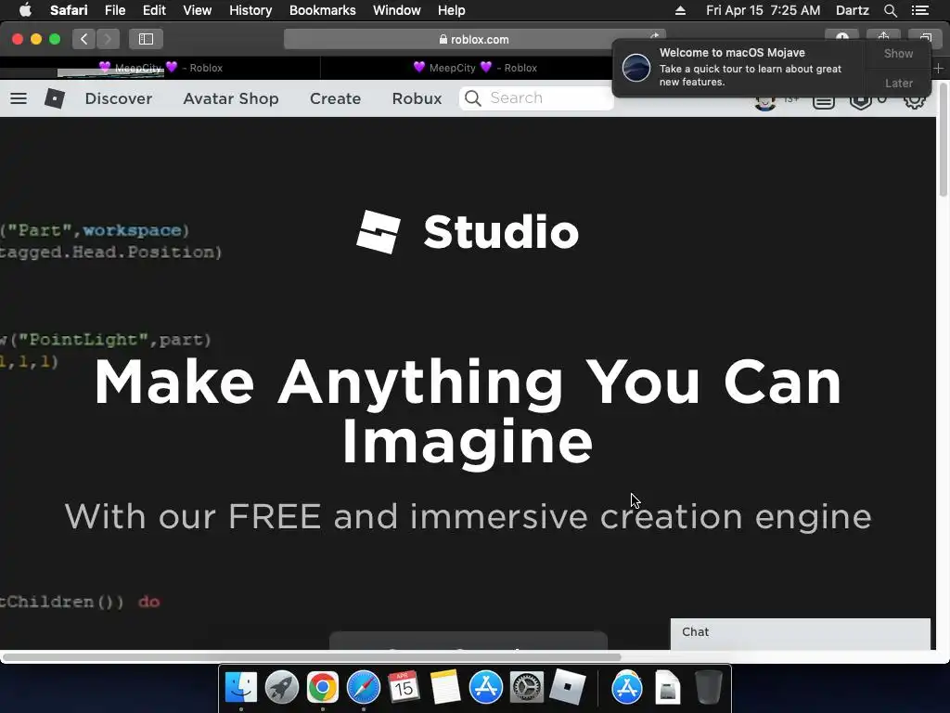Go to the Discover page
The width and height of the screenshot is (950, 713).
(x=118, y=98)
